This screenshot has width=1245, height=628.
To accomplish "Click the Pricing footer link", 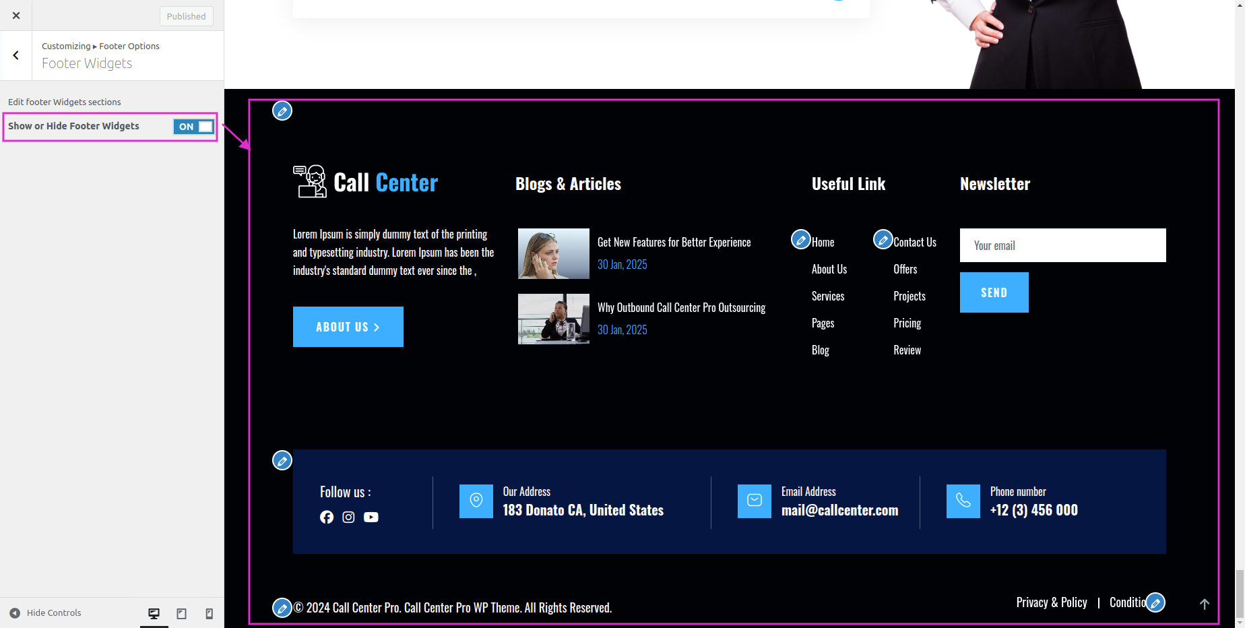I will pos(907,323).
